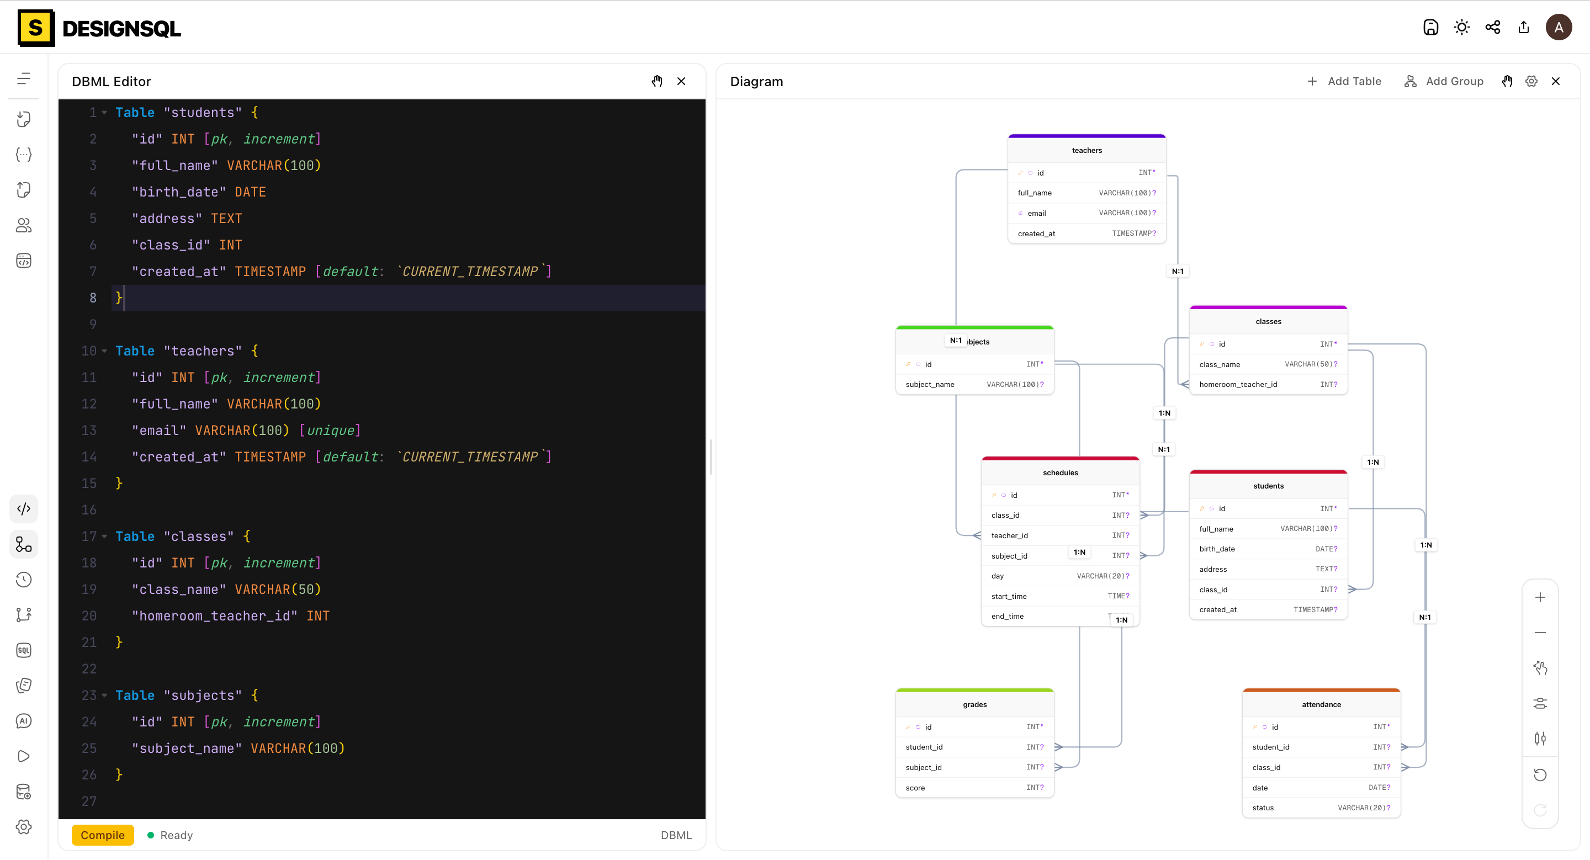Select the DBML code editor icon

pyautogui.click(x=23, y=509)
